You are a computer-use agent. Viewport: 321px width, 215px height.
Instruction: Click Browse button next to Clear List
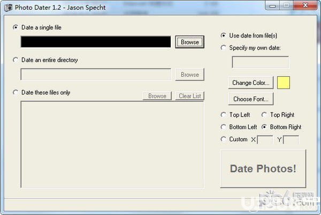(x=157, y=95)
